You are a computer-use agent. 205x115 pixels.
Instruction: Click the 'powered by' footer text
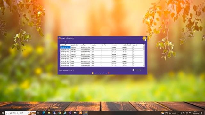coord(101,73)
